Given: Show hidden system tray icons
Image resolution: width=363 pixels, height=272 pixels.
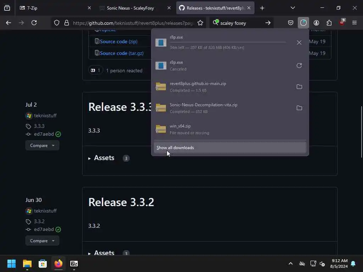Looking at the screenshot, I should pyautogui.click(x=291, y=263).
